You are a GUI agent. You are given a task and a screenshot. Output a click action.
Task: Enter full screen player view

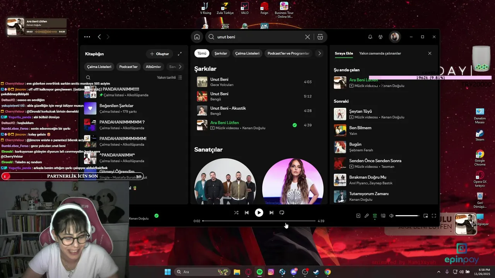pyautogui.click(x=434, y=216)
